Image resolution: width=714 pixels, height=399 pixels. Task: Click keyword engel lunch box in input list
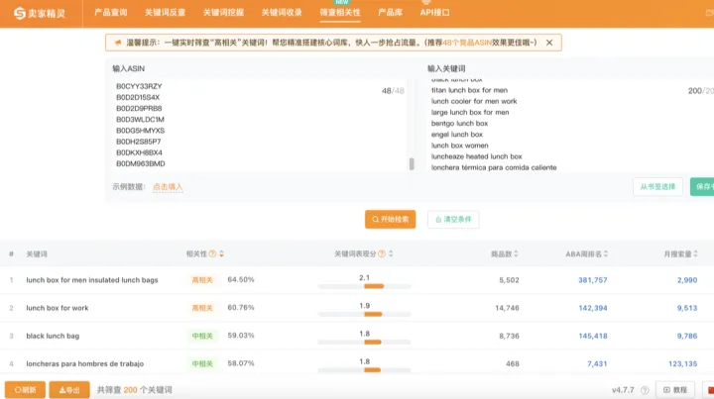(457, 134)
